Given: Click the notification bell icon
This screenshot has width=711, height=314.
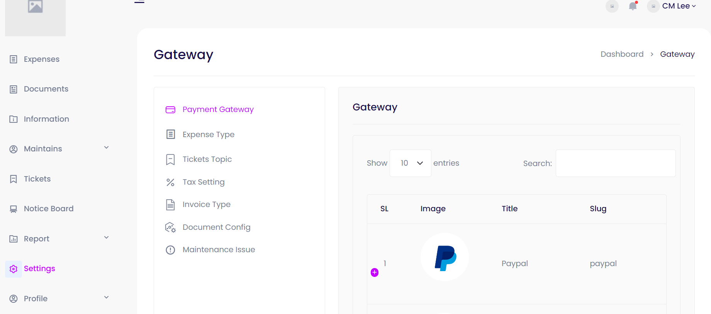Looking at the screenshot, I should tap(633, 6).
